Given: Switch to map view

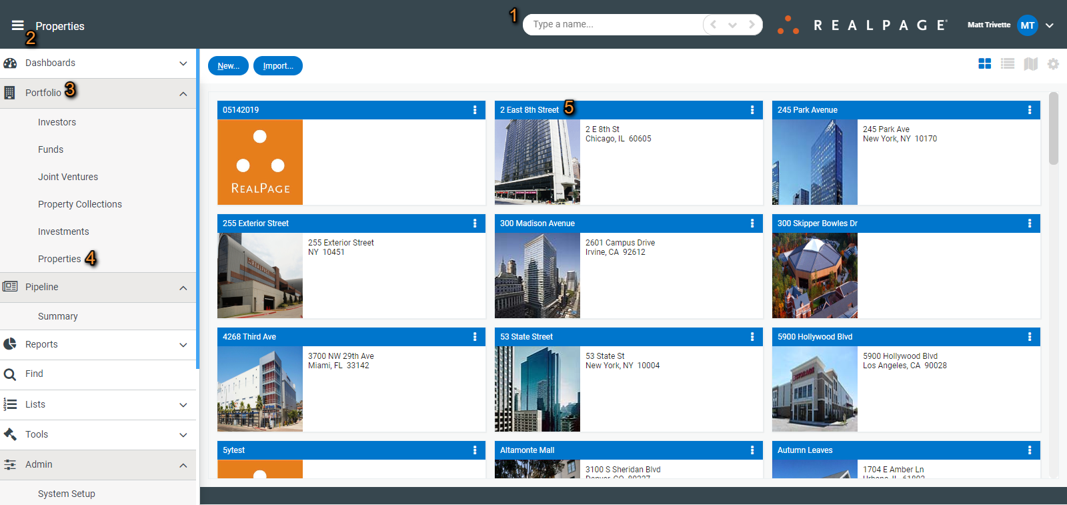Looking at the screenshot, I should (x=1031, y=64).
